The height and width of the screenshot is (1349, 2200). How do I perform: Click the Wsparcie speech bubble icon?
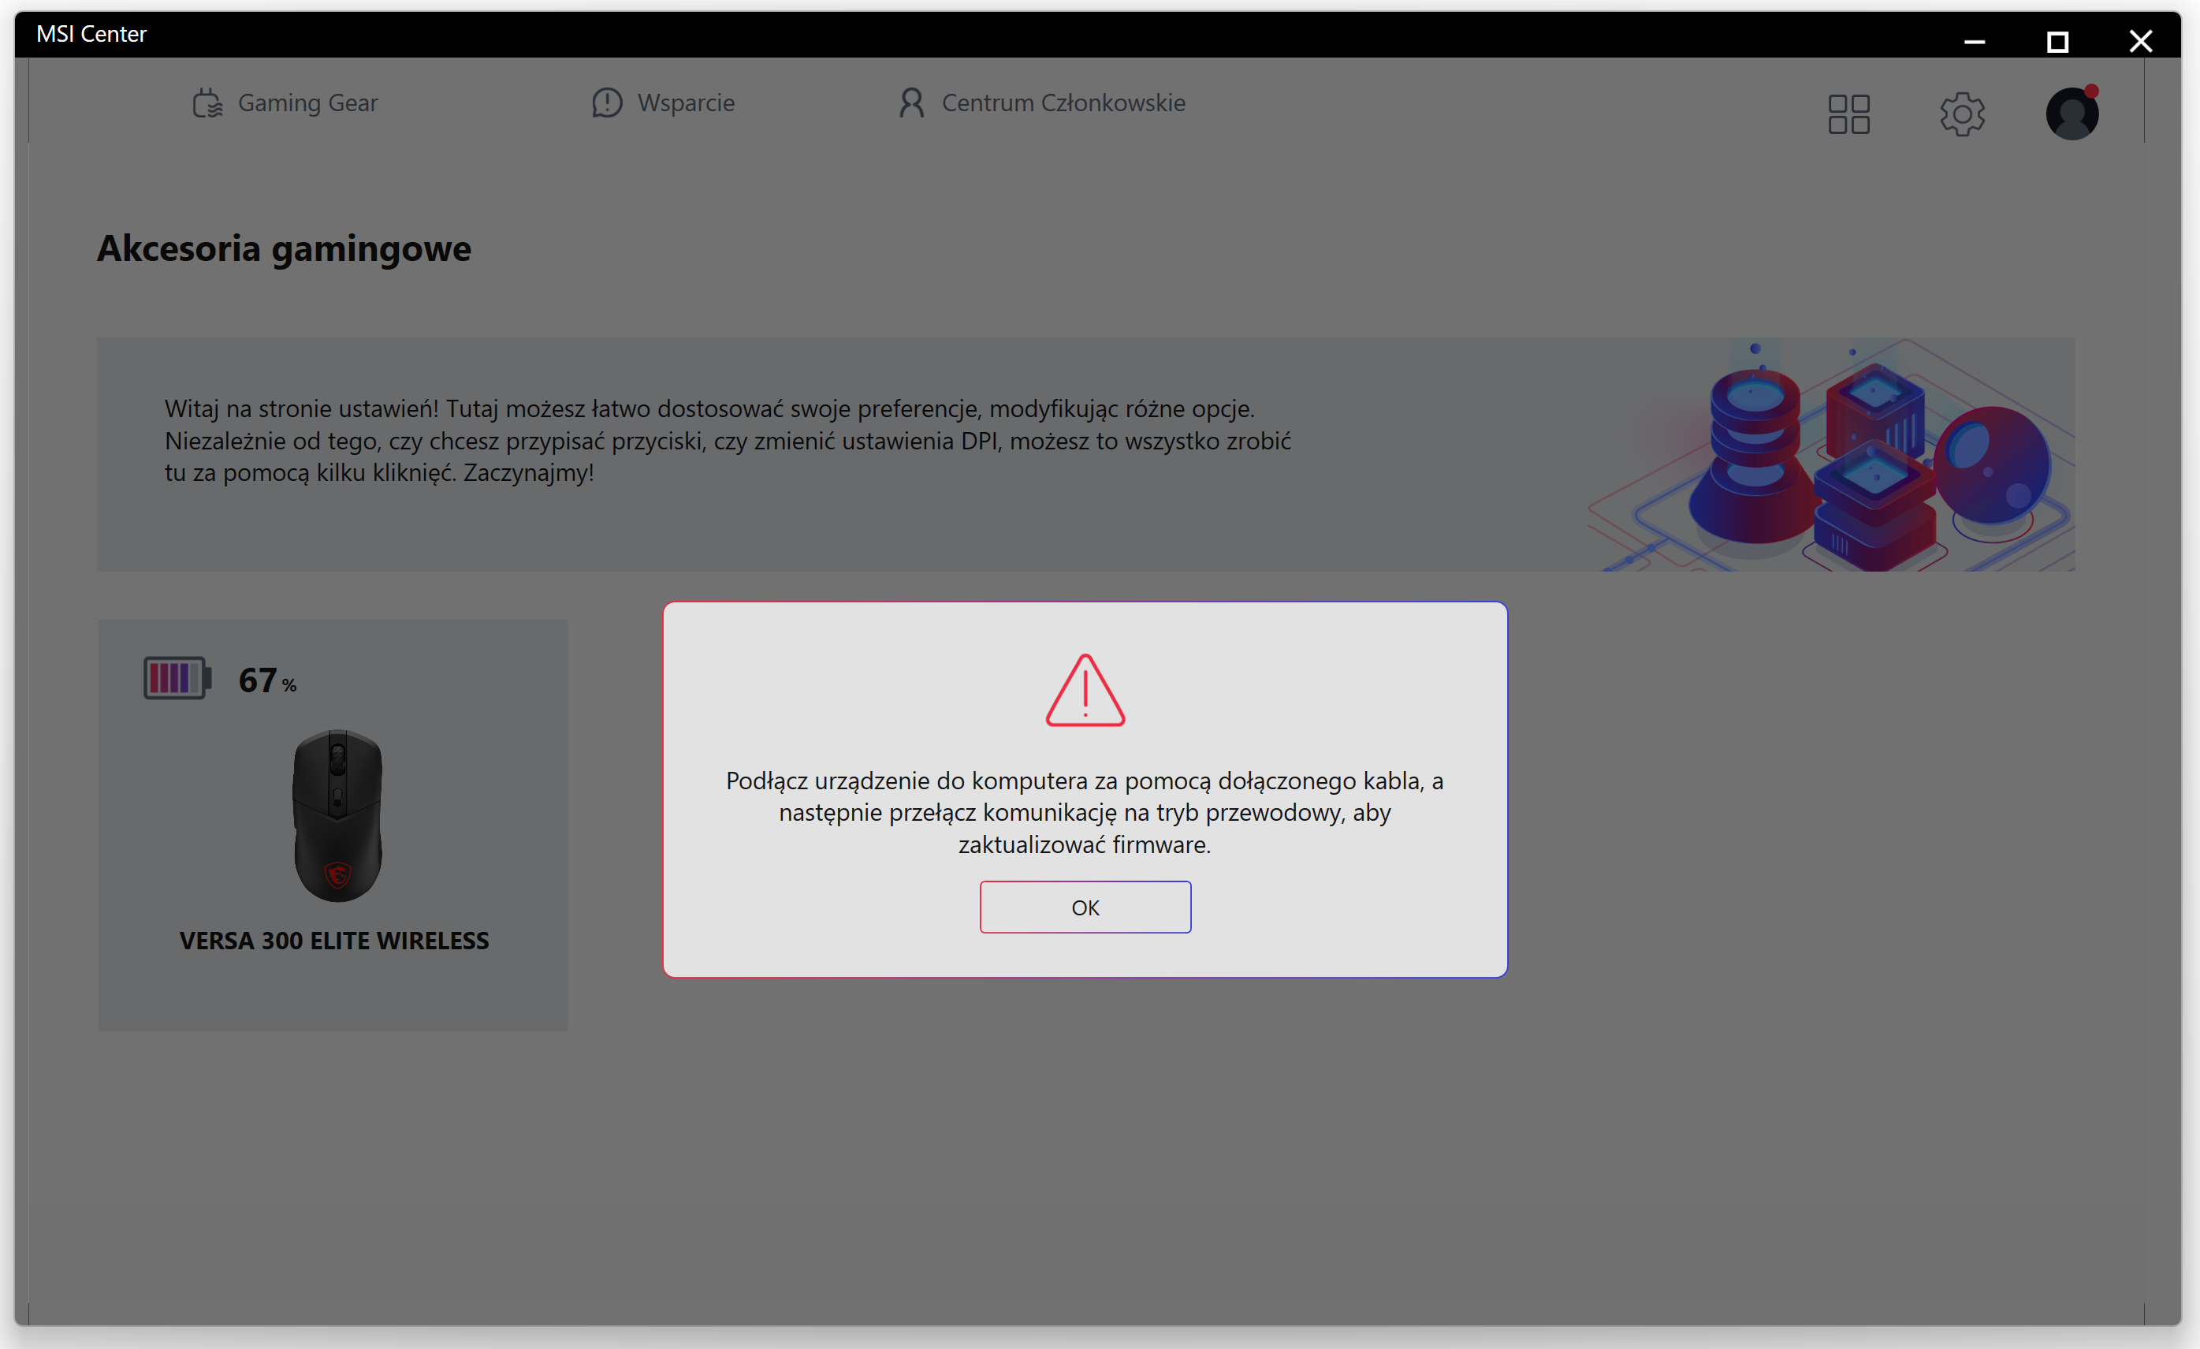coord(607,102)
